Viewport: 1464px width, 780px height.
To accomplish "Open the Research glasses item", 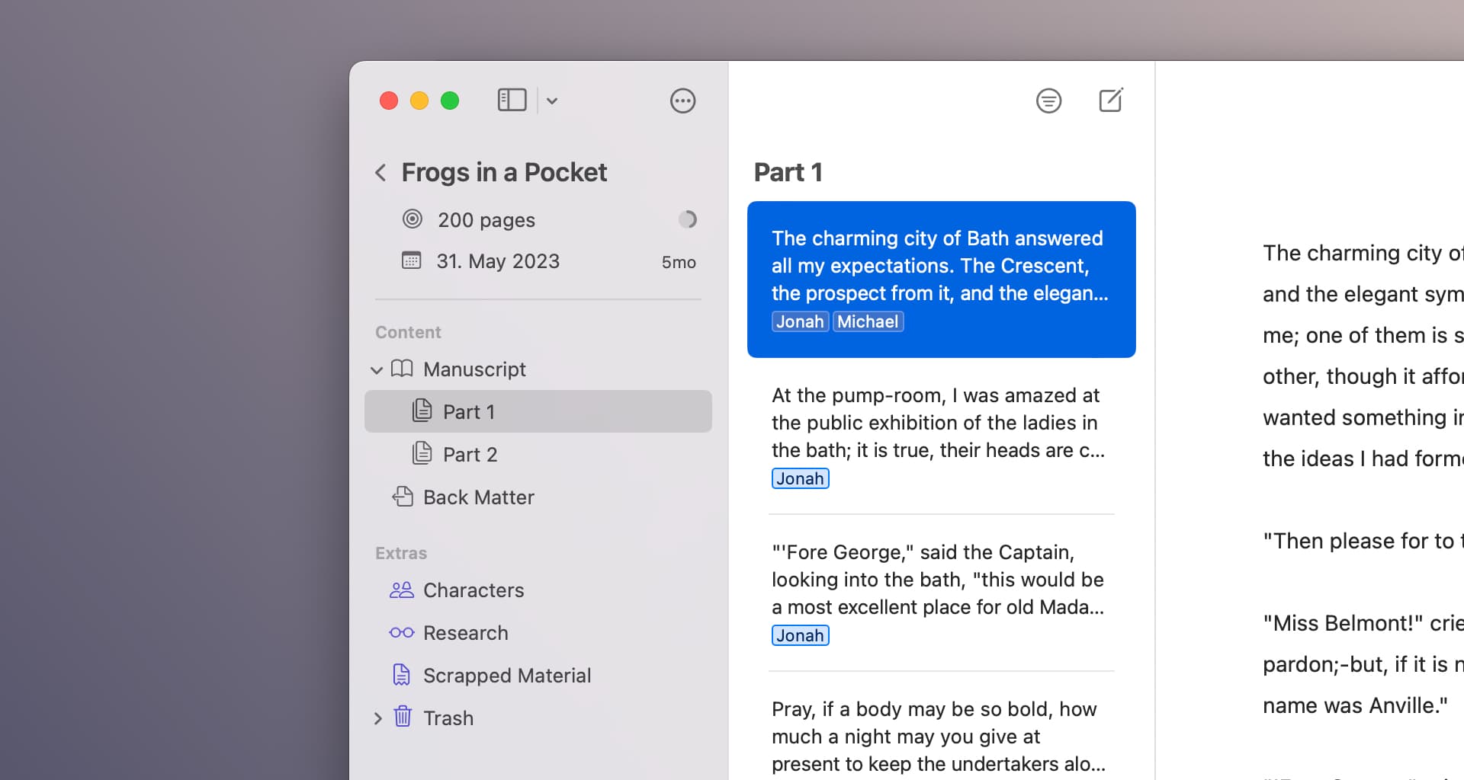I will (x=465, y=633).
